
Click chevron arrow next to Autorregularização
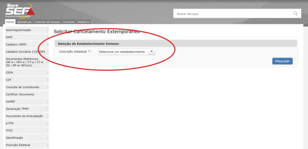tap(48, 30)
